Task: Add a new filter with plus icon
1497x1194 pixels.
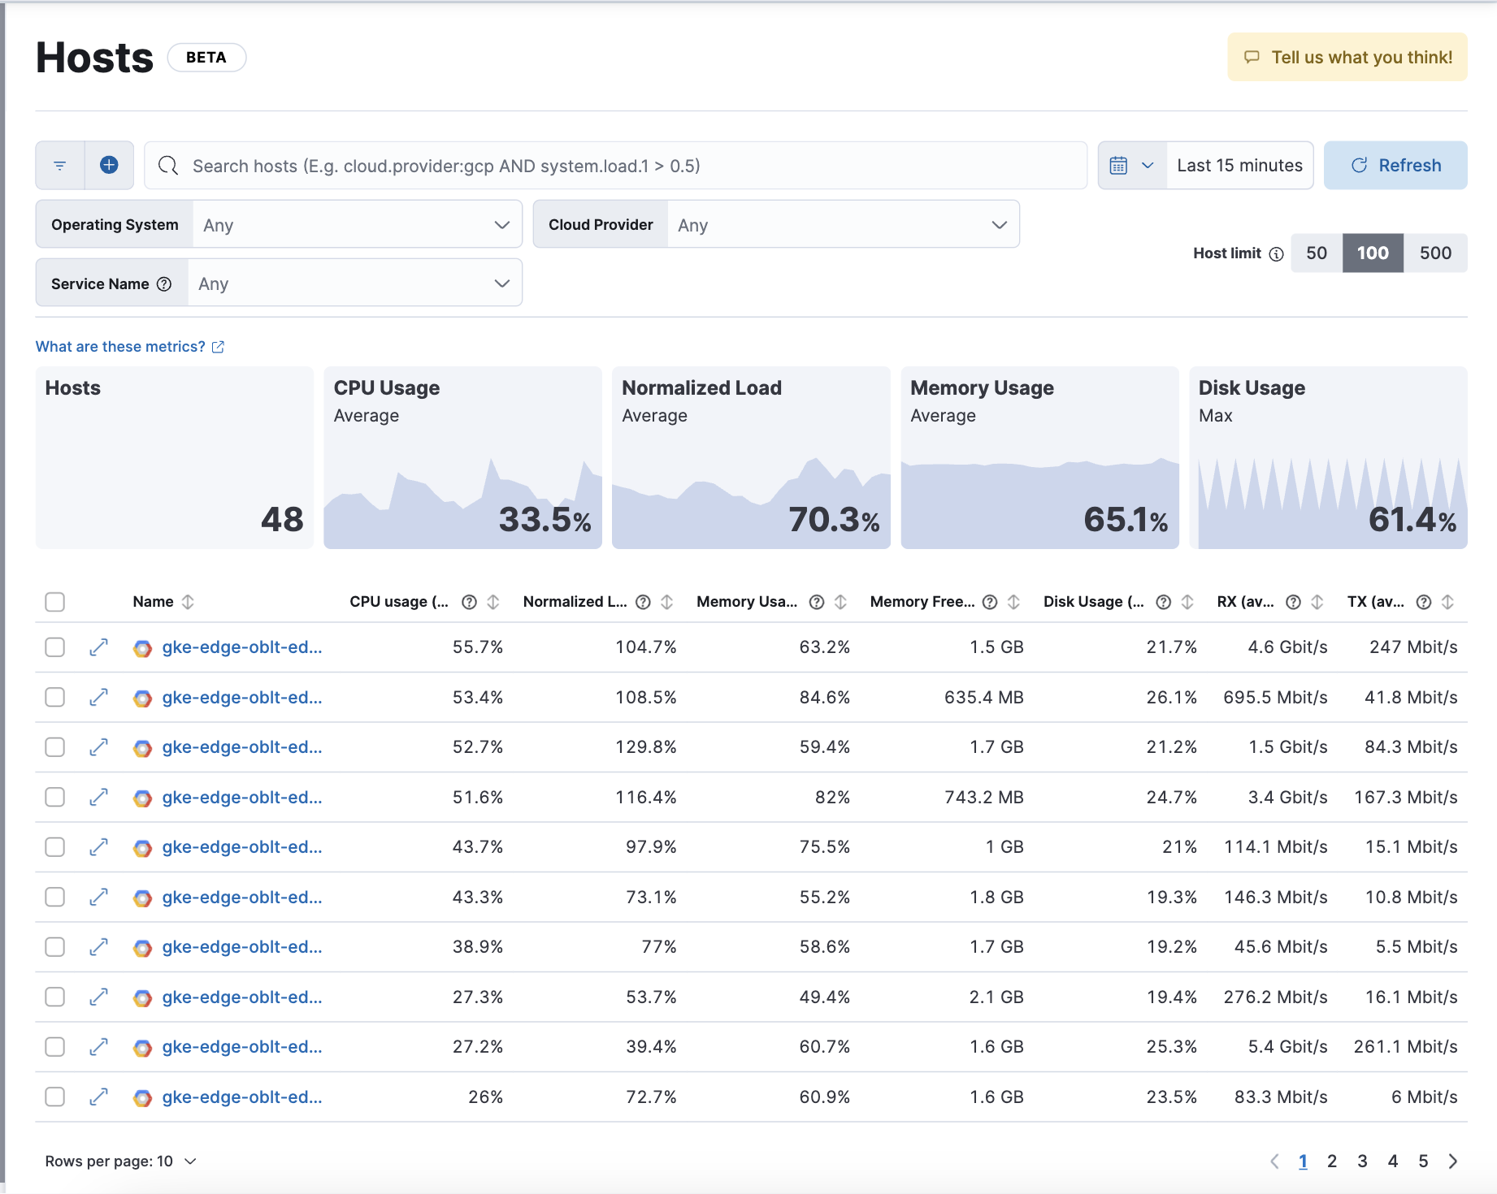Action: pyautogui.click(x=109, y=166)
